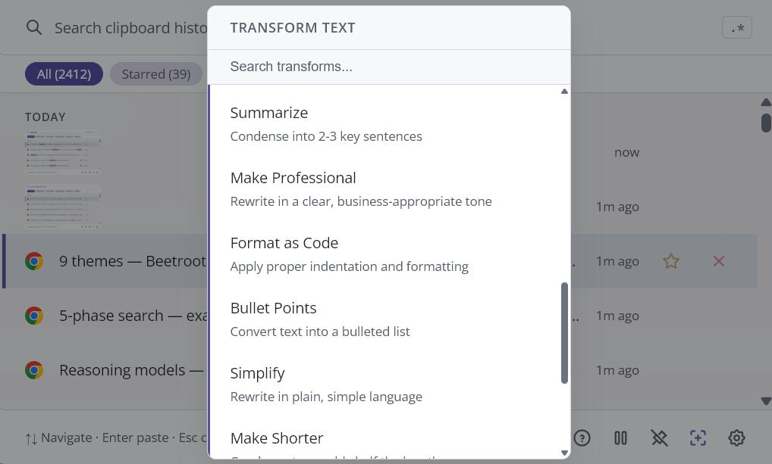Show the All (2412) clips tab

click(x=64, y=74)
